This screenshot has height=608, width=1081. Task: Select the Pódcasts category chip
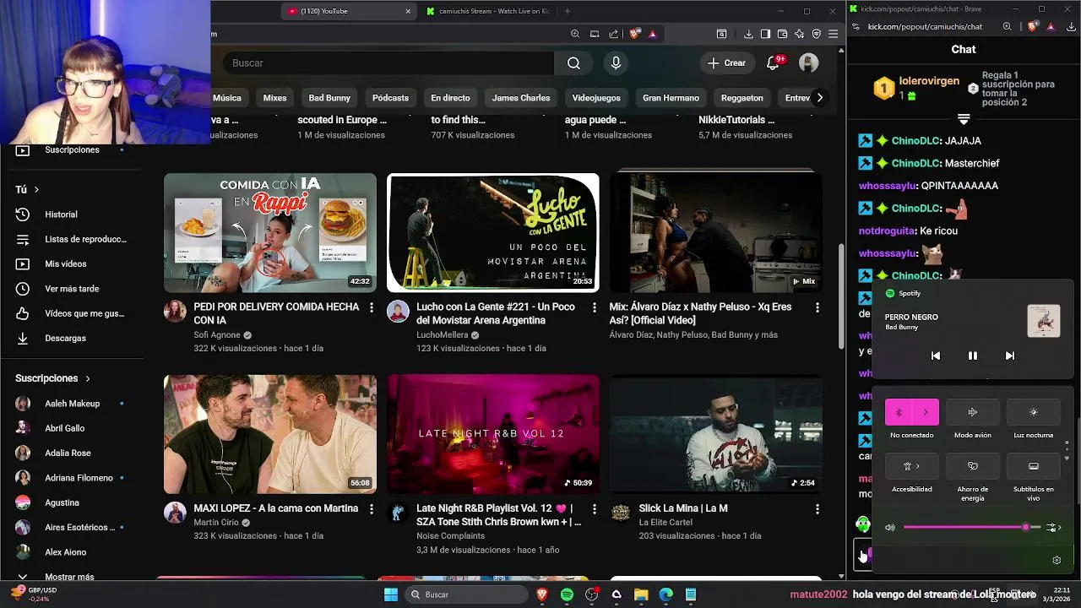(390, 98)
